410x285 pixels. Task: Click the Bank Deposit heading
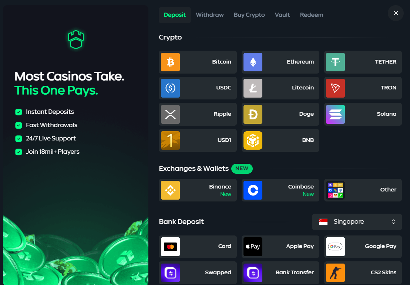(181, 222)
